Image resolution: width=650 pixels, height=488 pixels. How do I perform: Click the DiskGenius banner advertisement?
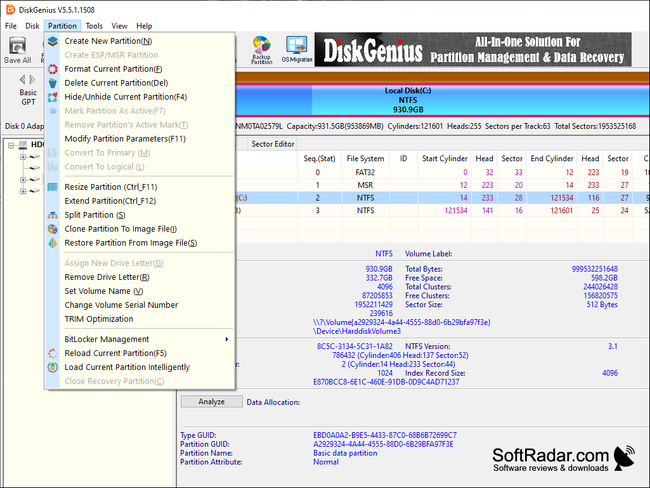[x=473, y=49]
